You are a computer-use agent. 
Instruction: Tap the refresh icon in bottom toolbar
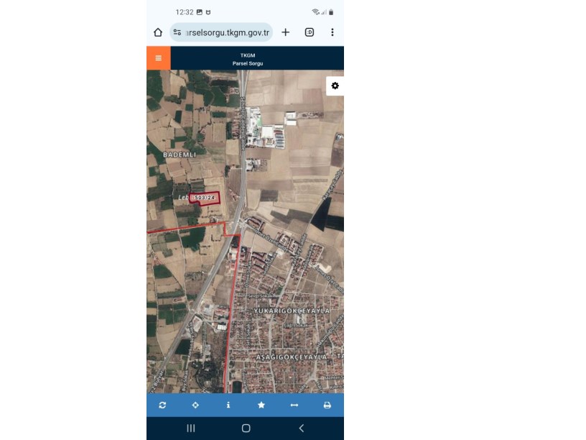coord(162,405)
